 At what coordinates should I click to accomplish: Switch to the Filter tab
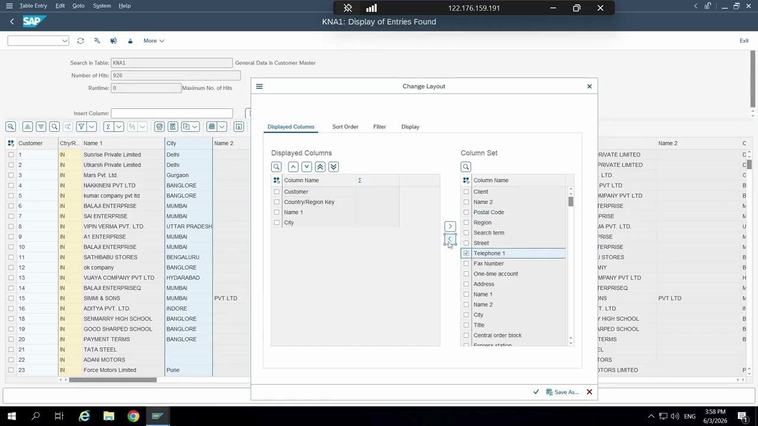pos(380,127)
